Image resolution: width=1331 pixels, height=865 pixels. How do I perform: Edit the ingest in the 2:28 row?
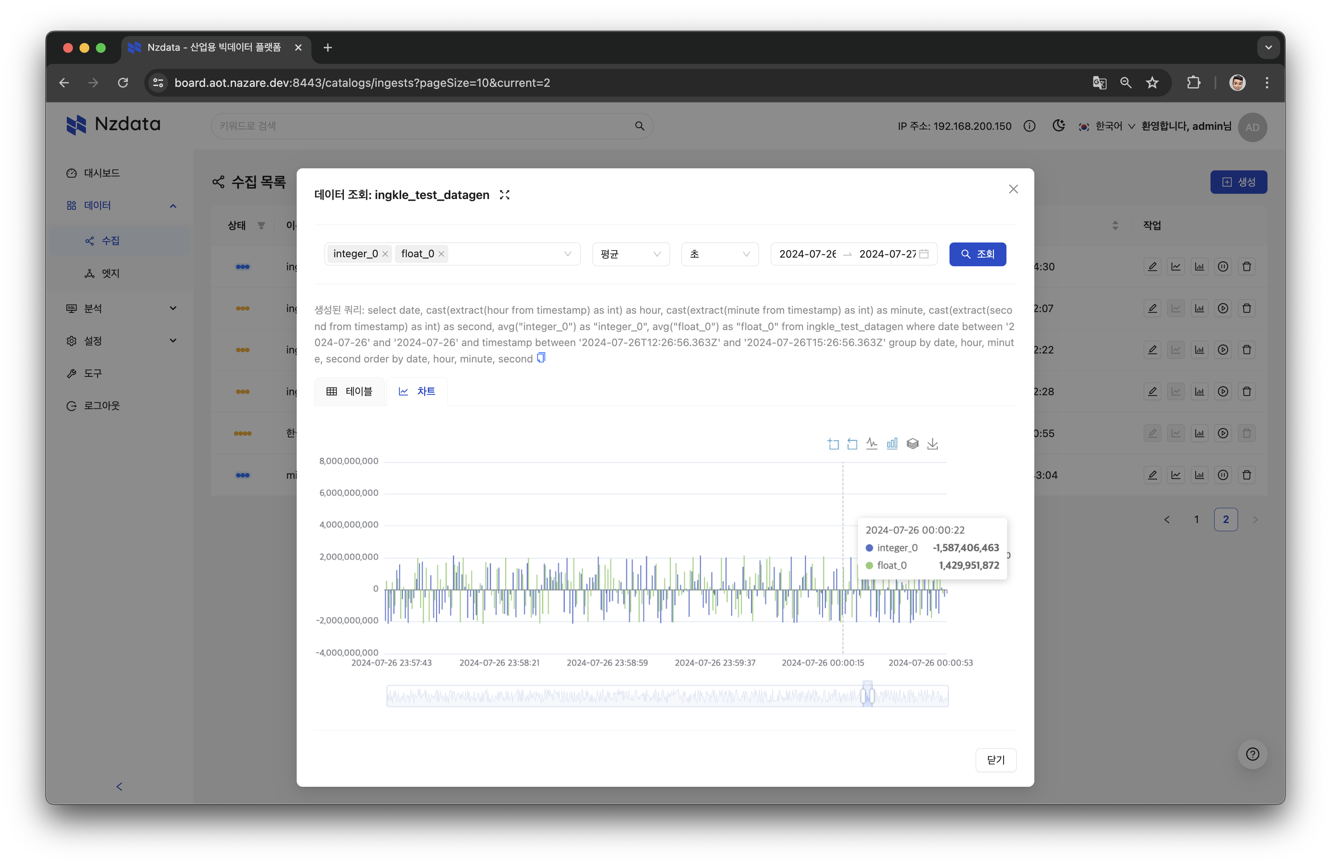1152,392
